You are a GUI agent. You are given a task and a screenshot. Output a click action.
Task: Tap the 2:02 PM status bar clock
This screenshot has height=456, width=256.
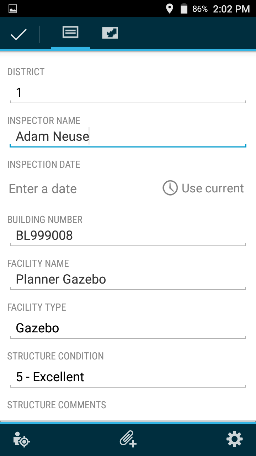click(231, 9)
